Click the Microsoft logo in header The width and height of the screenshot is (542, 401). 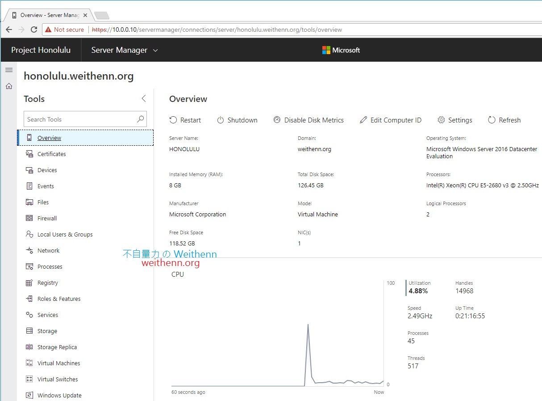[x=341, y=50]
